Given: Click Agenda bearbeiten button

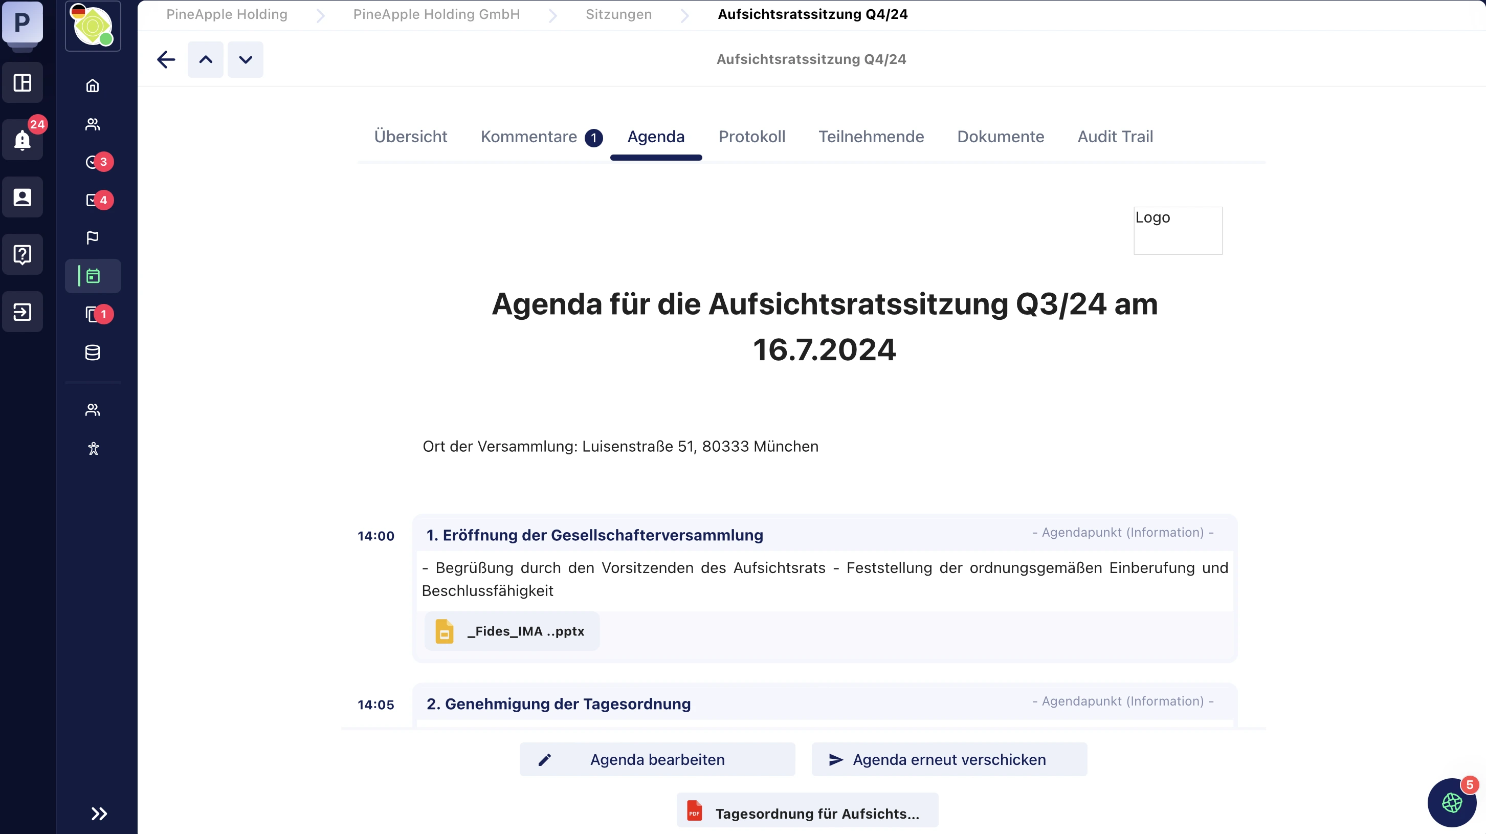Looking at the screenshot, I should 657,759.
